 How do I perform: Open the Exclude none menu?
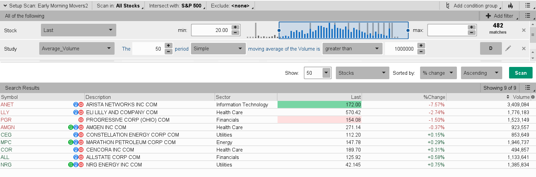[x=232, y=6]
